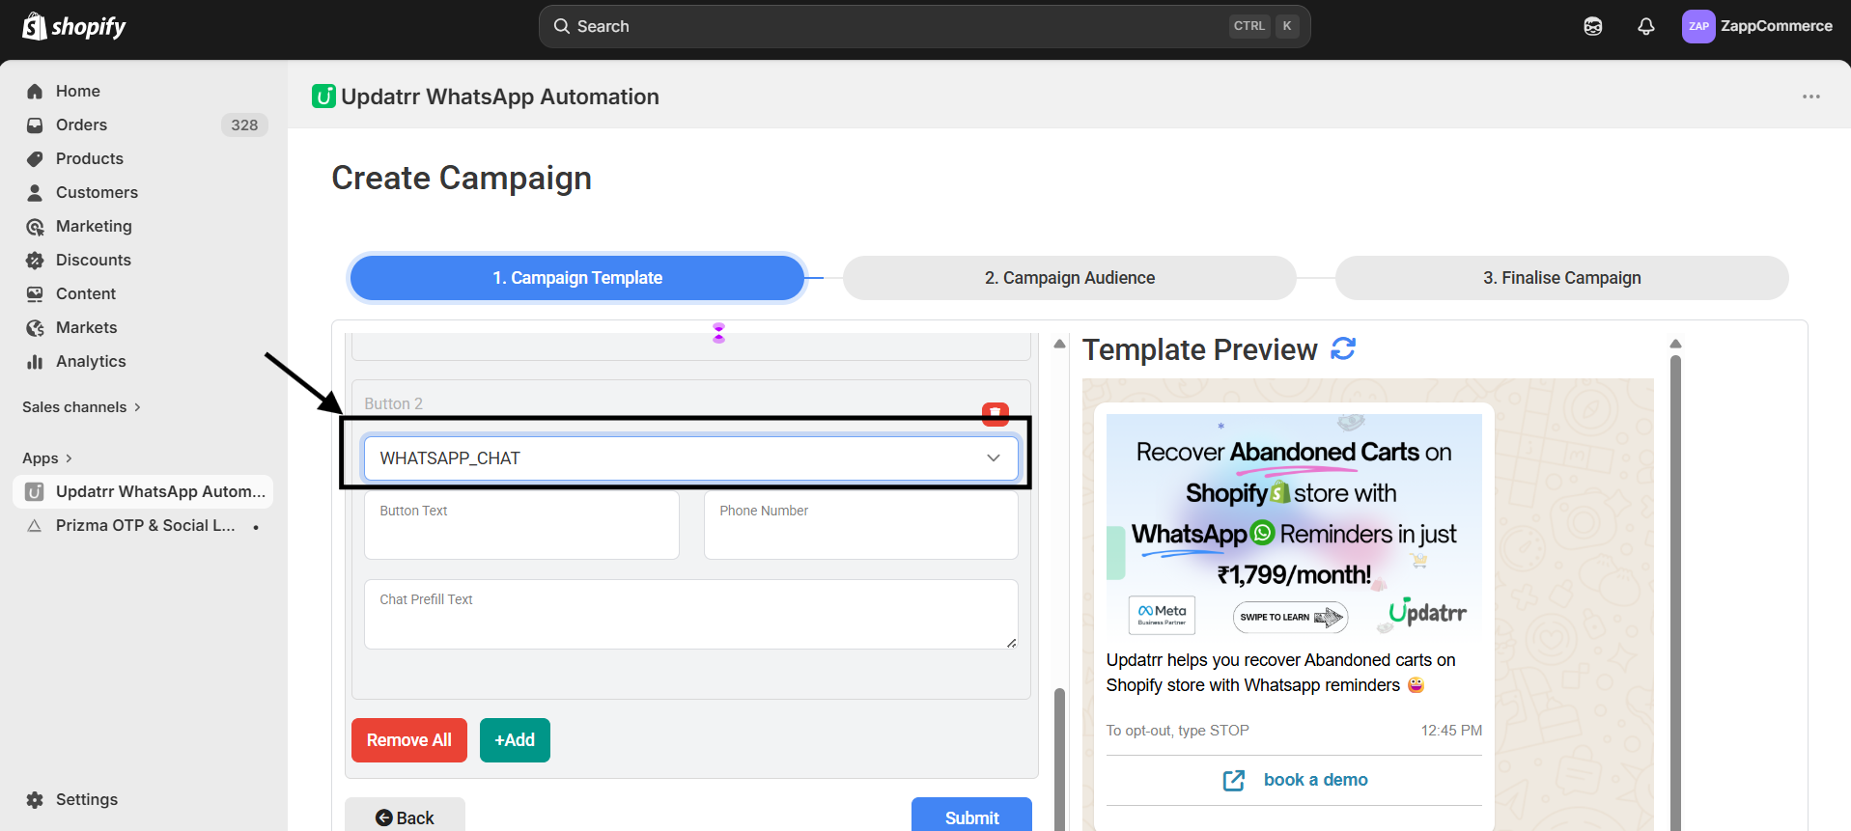Switch to the Finalise Campaign step
This screenshot has height=831, width=1851.
point(1561,278)
